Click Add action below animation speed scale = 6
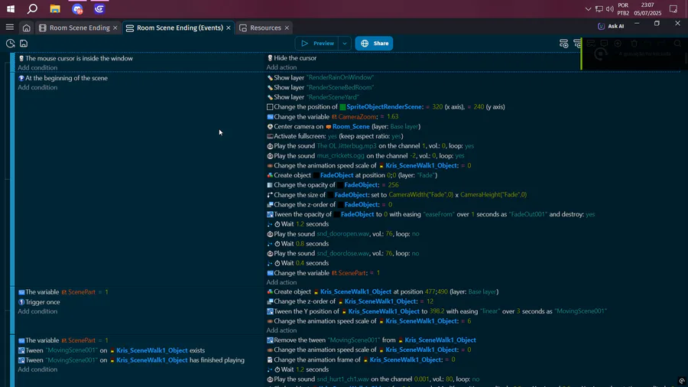Image resolution: width=688 pixels, height=387 pixels. coord(281,330)
